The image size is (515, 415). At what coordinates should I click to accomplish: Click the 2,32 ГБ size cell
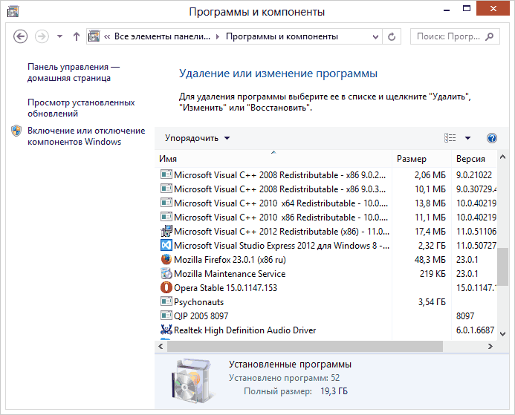pyautogui.click(x=432, y=246)
